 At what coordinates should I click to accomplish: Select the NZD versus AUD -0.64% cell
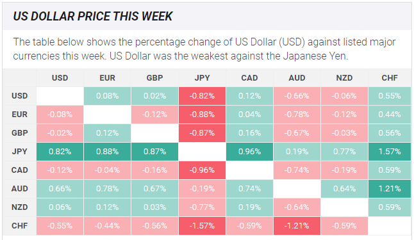pos(297,207)
